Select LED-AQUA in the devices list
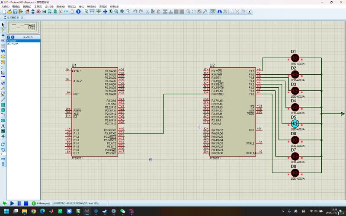 13,44
